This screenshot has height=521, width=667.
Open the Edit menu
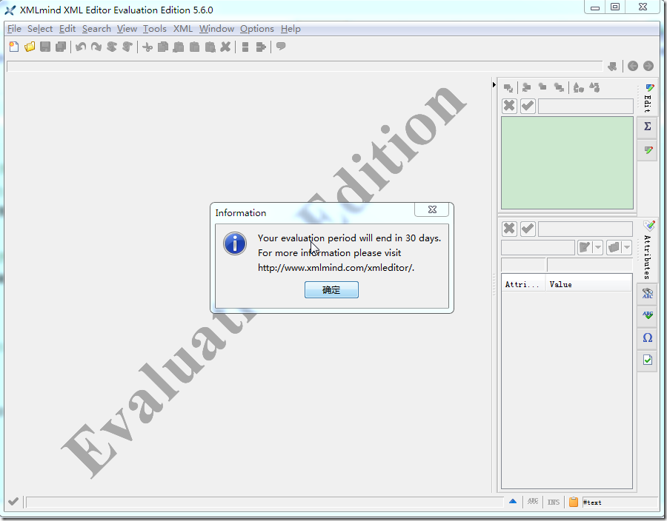(67, 29)
